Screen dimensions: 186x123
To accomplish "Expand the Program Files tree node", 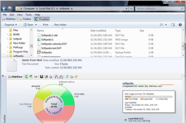I will coord(7,51).
